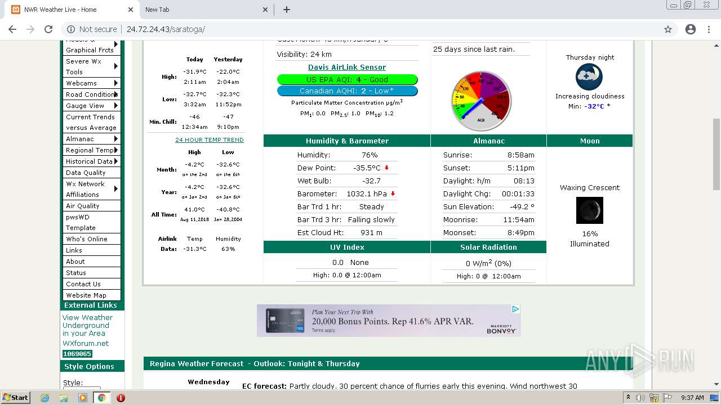Screen dimensions: 721x405
Task: Expand the Historical Data submenu
Action: click(x=91, y=161)
